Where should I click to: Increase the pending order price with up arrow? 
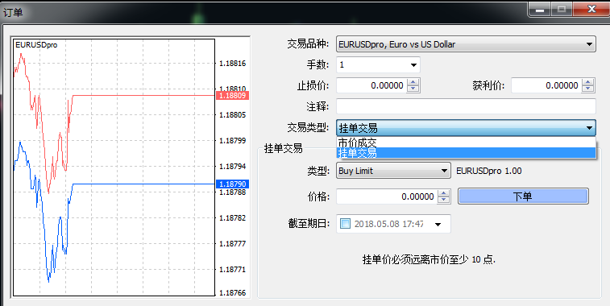click(443, 192)
